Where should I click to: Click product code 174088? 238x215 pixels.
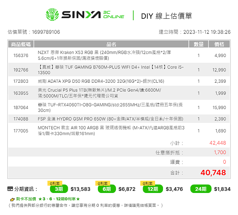21,119
